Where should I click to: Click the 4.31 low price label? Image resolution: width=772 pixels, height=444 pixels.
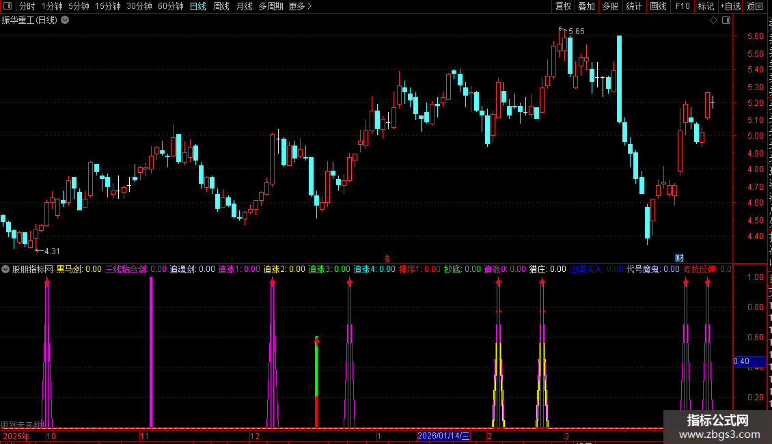(52, 251)
